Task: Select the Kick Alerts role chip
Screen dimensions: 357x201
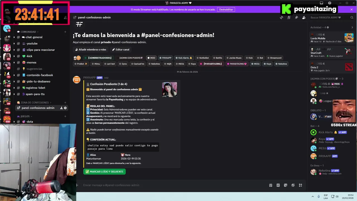Action: click(184, 58)
